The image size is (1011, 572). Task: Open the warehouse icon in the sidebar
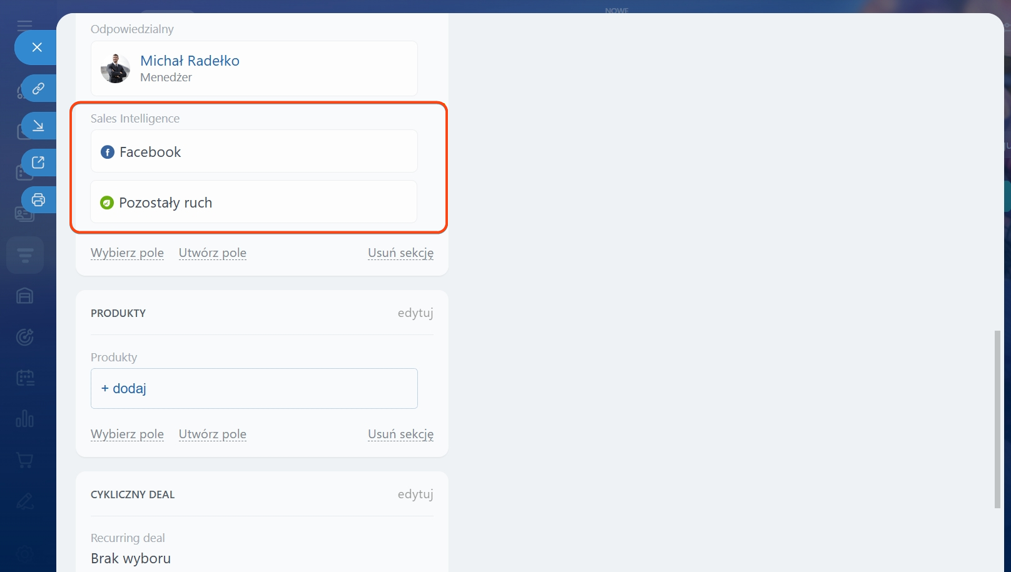pos(25,296)
